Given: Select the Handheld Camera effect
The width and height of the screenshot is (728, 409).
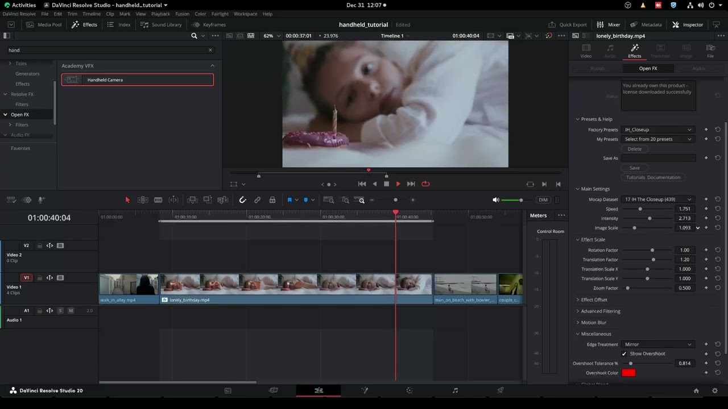Looking at the screenshot, I should point(138,80).
